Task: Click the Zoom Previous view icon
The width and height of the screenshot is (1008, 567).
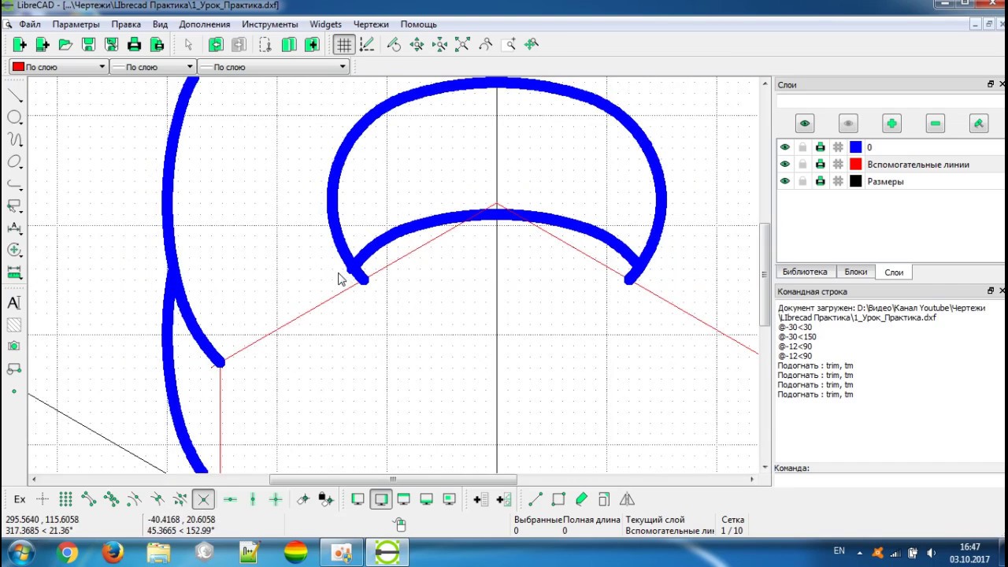Action: (x=485, y=45)
